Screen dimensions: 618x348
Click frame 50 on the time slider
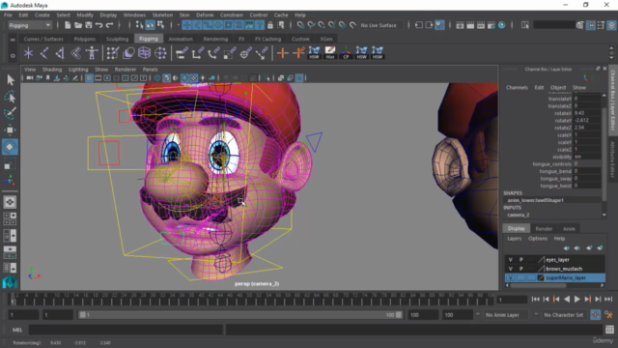pyautogui.click(x=249, y=299)
